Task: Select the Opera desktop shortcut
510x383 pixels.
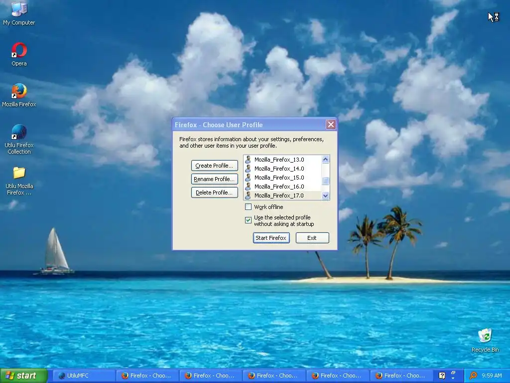Action: pos(19,54)
